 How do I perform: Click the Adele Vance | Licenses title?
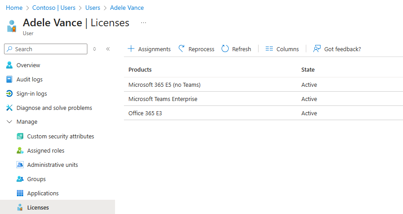[x=76, y=23]
